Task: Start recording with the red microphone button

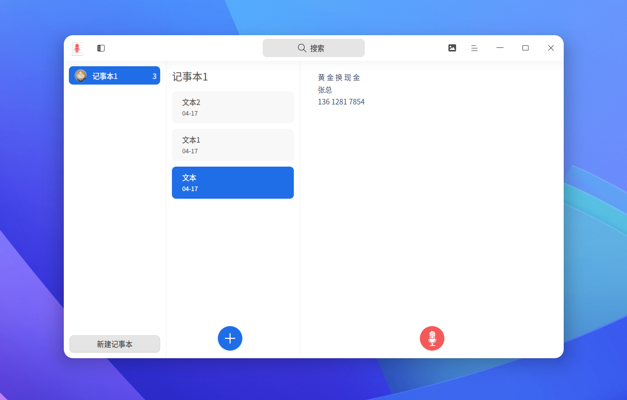Action: coord(432,338)
